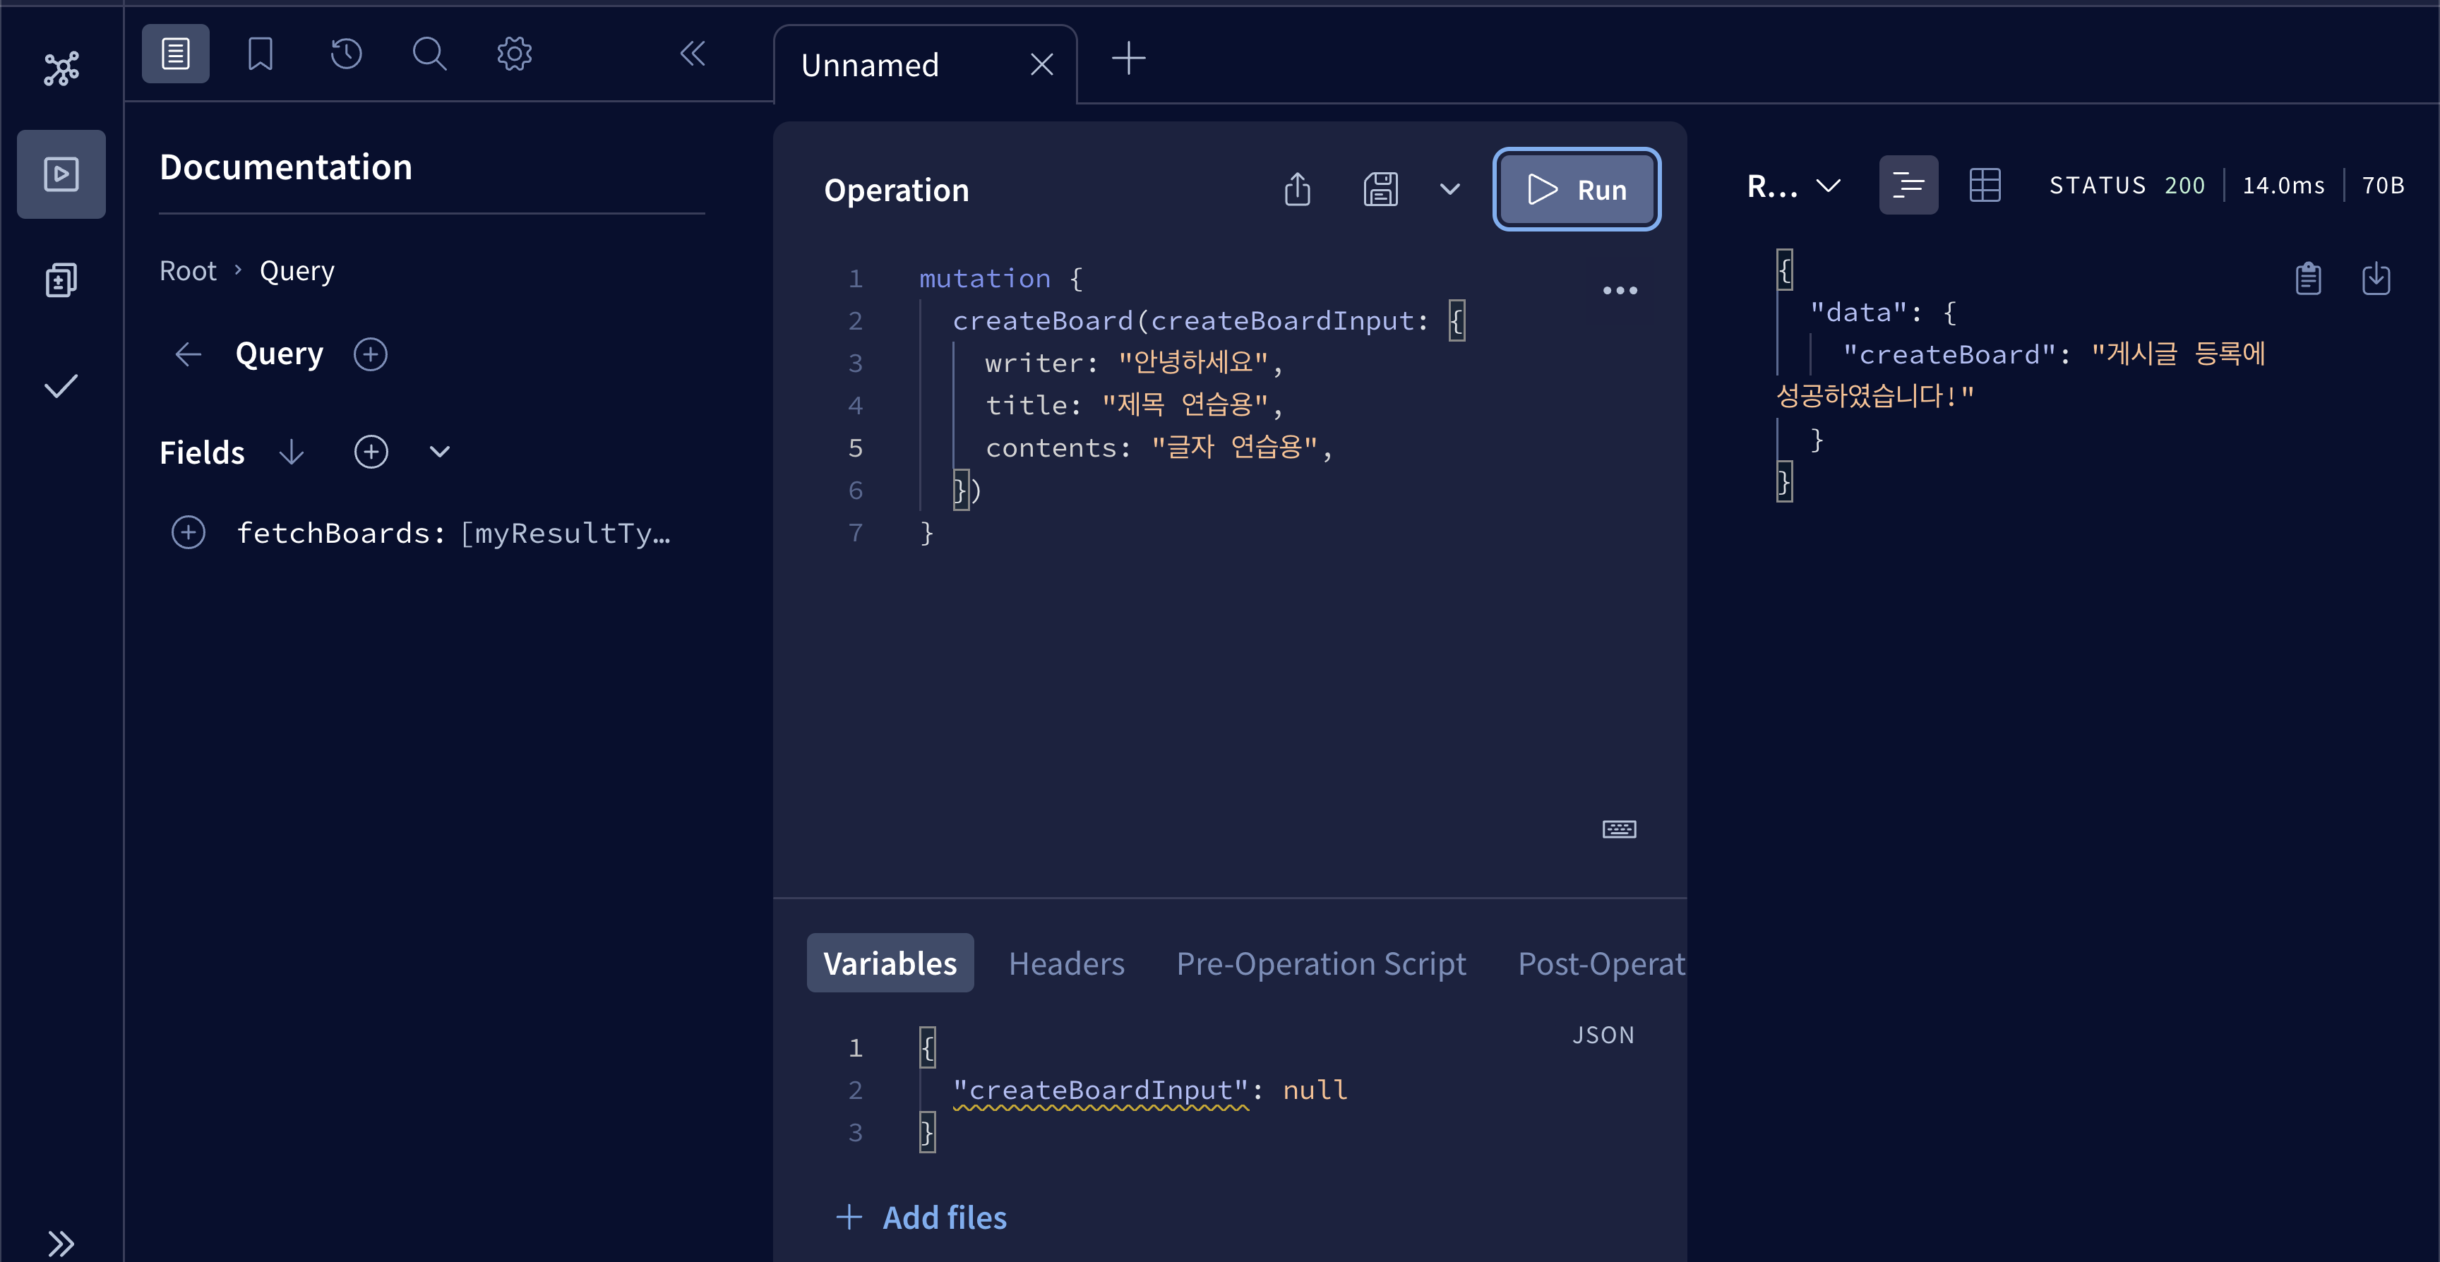Copy response using the clipboard icon
2440x1262 pixels.
click(x=2307, y=278)
